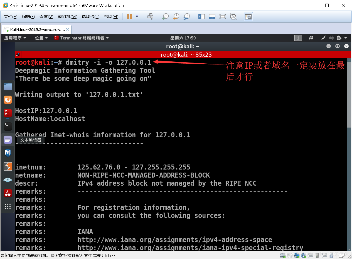
Task: Open the power options dropdown beside pause
Action: click(x=137, y=17)
